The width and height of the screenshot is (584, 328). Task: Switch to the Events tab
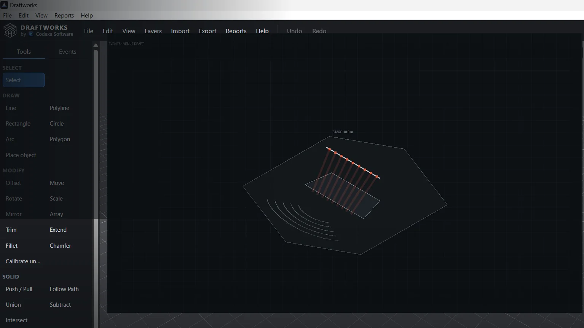[67, 52]
